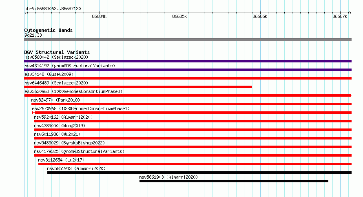The image size is (363, 197).
Task: Select the esv2670968 1000GenomesConsortiumPhase1 bar
Action: 192,113
